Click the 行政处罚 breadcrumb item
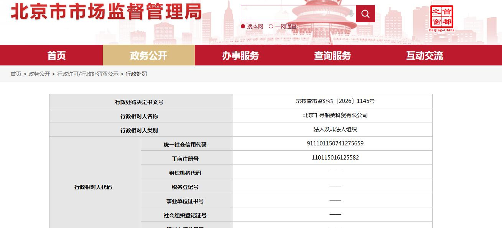Image resolution: width=502 pixels, height=228 pixels. click(x=136, y=74)
